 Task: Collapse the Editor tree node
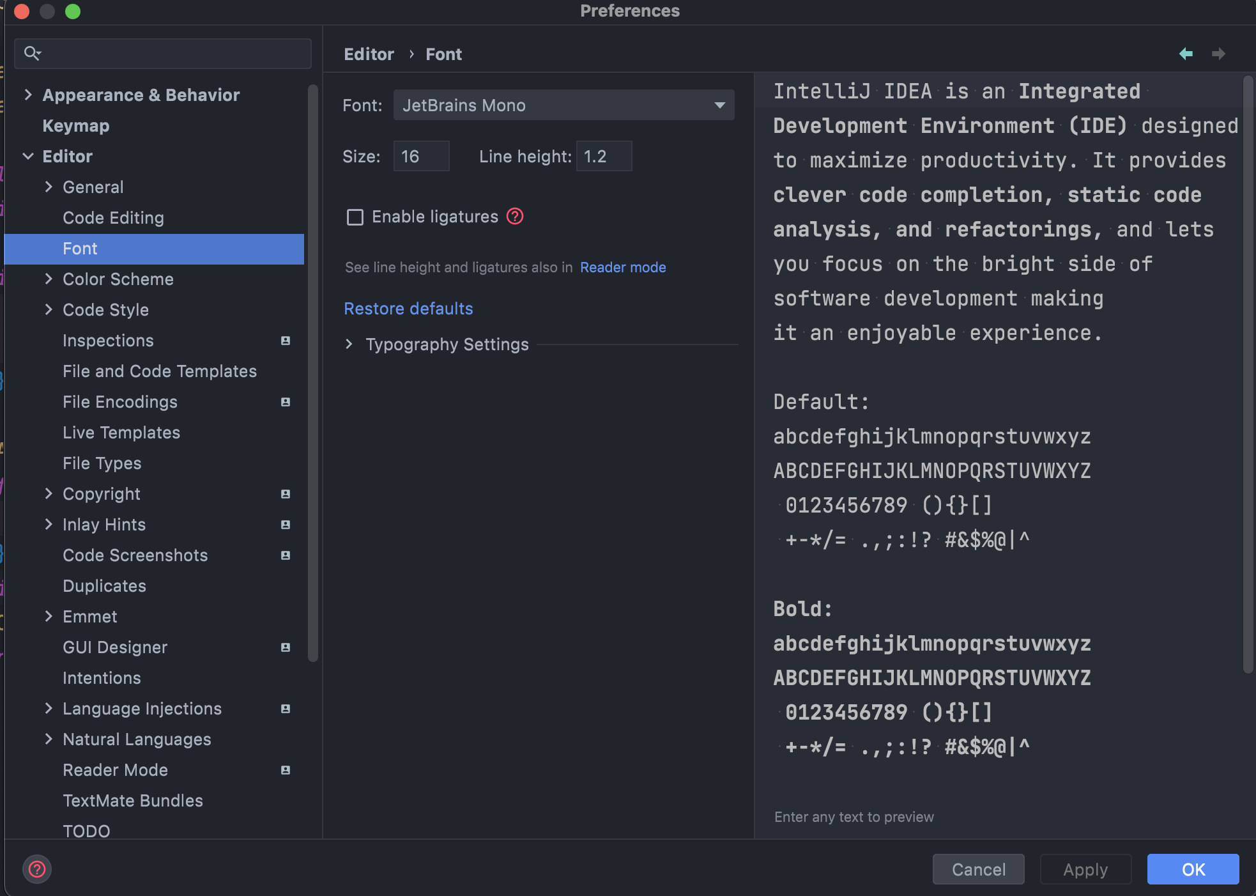point(28,157)
